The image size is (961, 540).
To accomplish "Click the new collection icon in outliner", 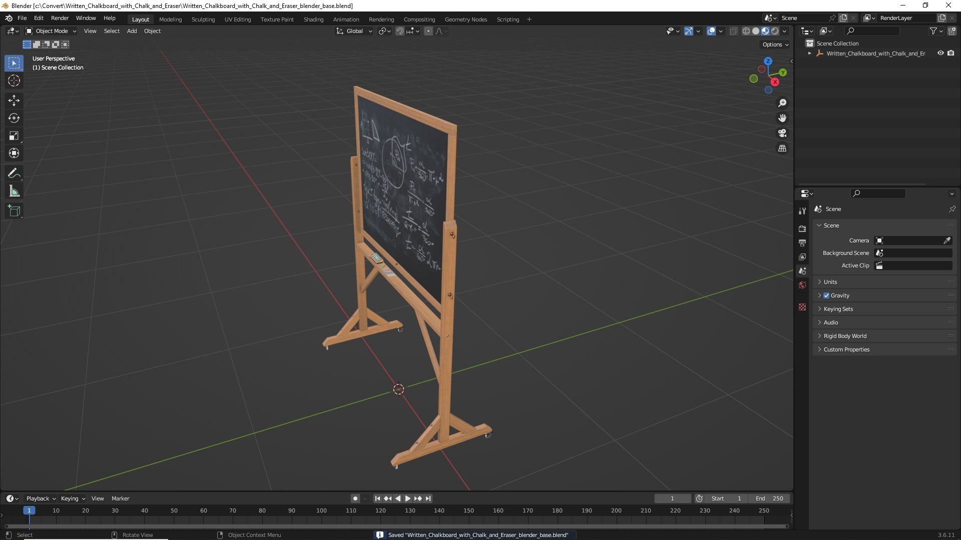I will [x=951, y=31].
